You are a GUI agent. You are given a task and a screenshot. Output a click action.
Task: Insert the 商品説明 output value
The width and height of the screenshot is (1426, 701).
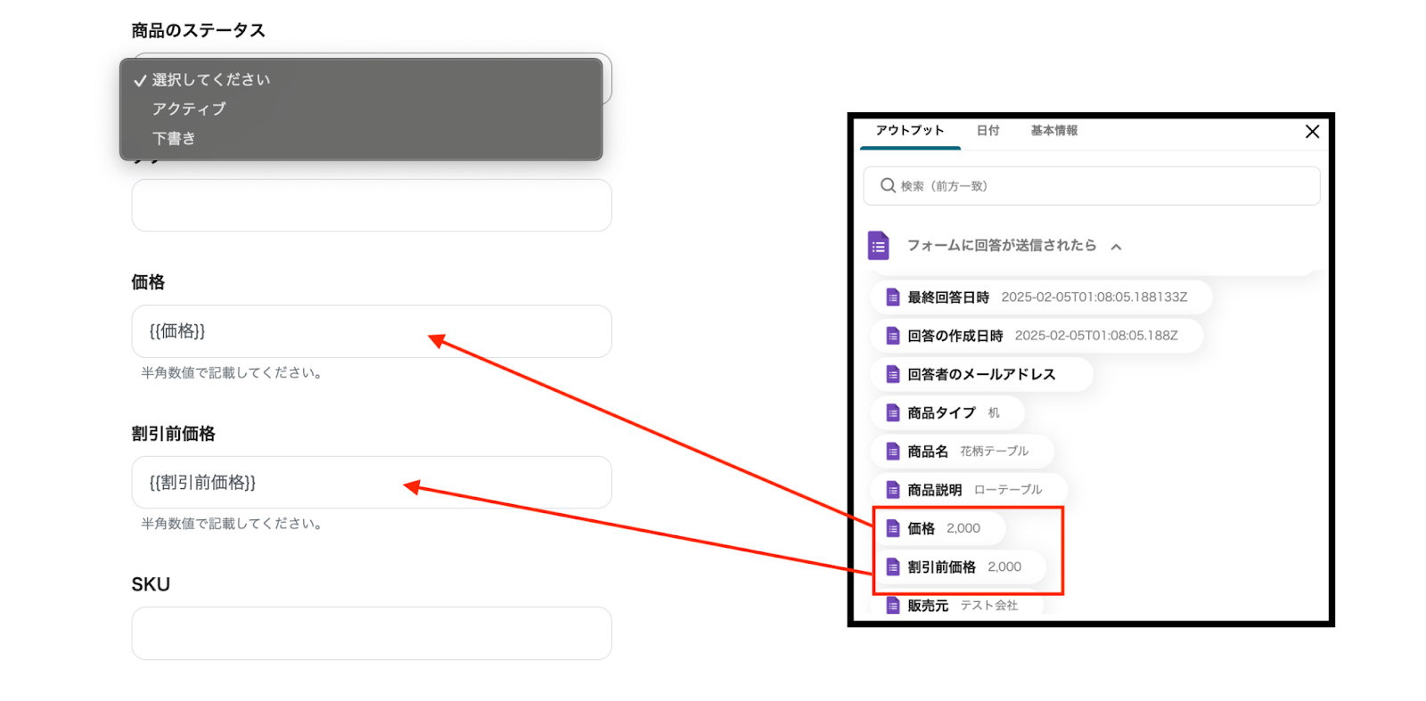pyautogui.click(x=969, y=490)
